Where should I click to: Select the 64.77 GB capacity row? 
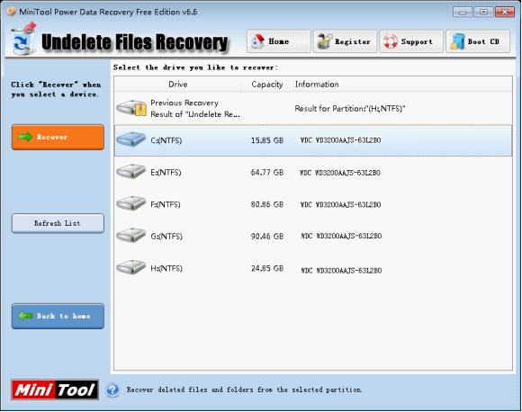coord(313,173)
